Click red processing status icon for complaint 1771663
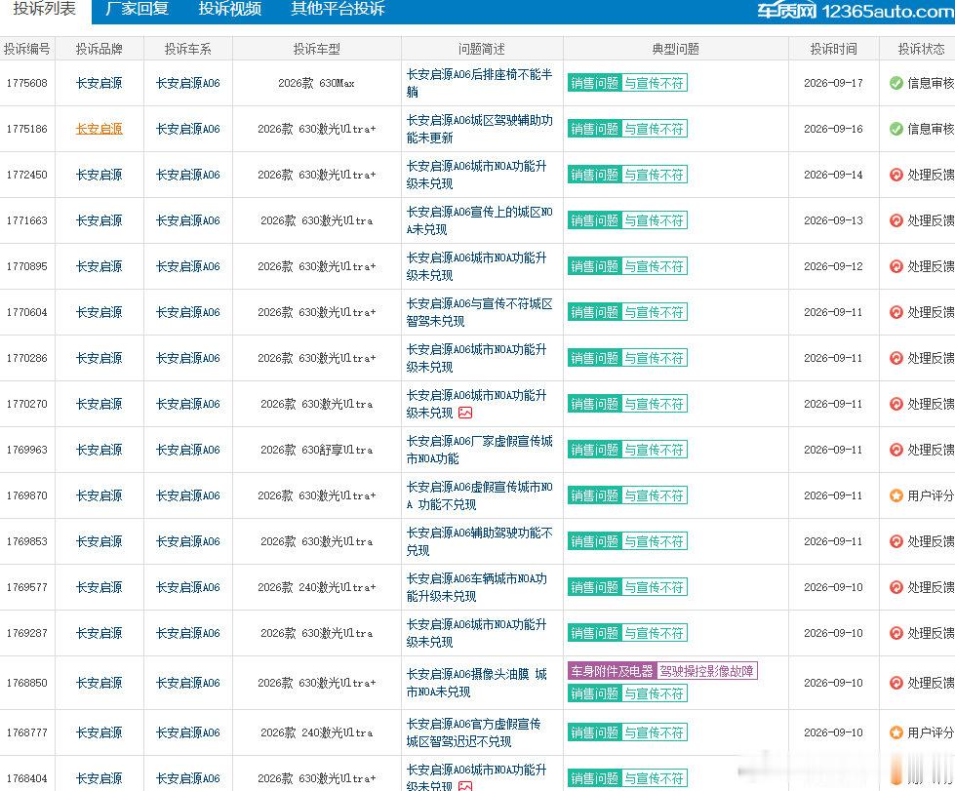This screenshot has width=955, height=791. (x=895, y=220)
